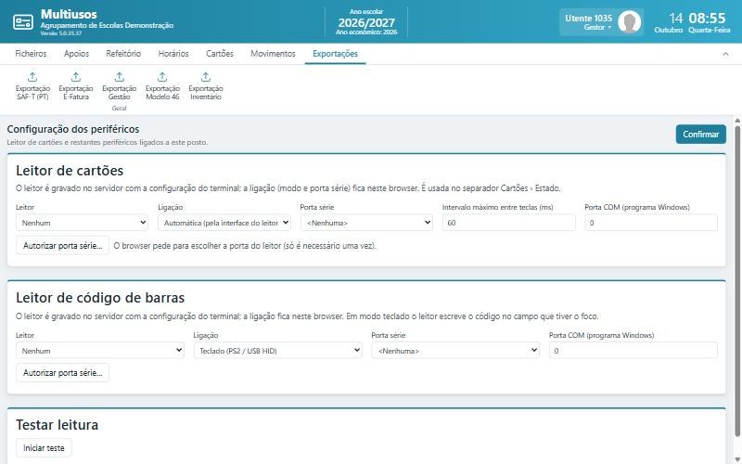Switch to Movimentos tab
Screen dimensions: 742x464
pyautogui.click(x=273, y=54)
